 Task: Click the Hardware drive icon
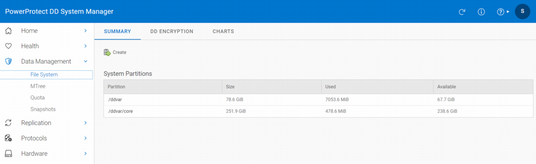[x=8, y=154]
